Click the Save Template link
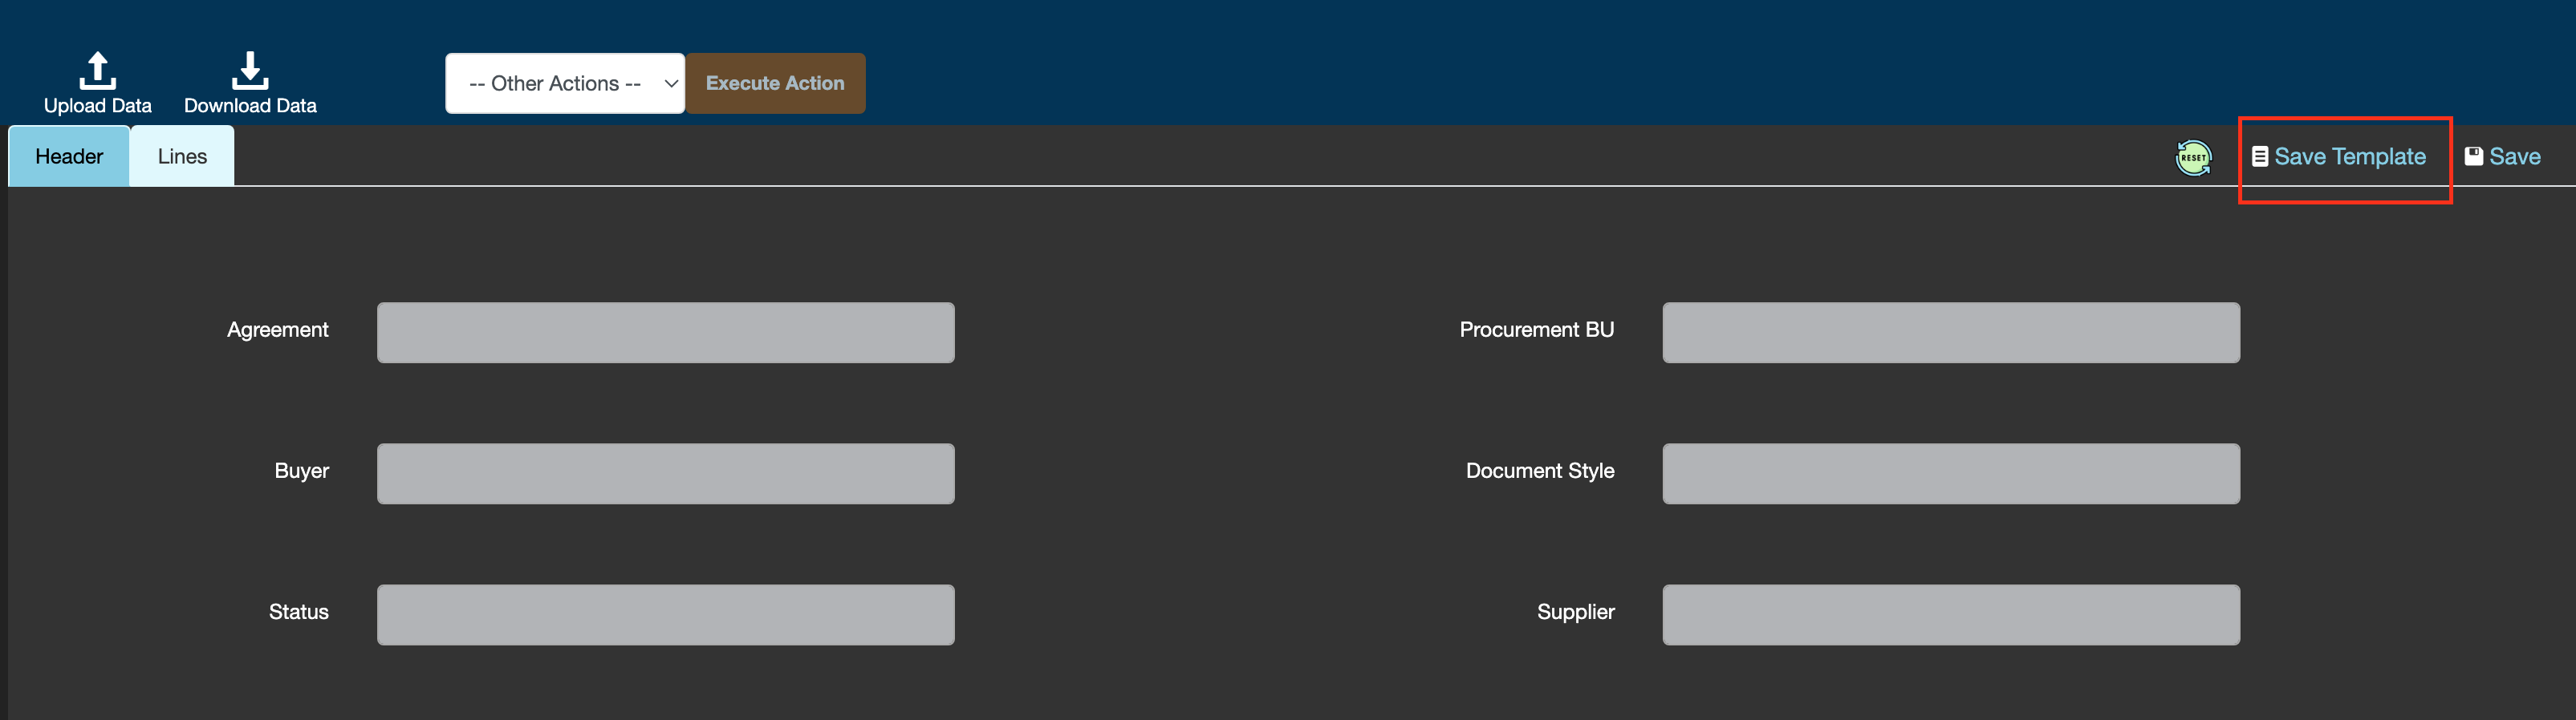 point(2349,157)
